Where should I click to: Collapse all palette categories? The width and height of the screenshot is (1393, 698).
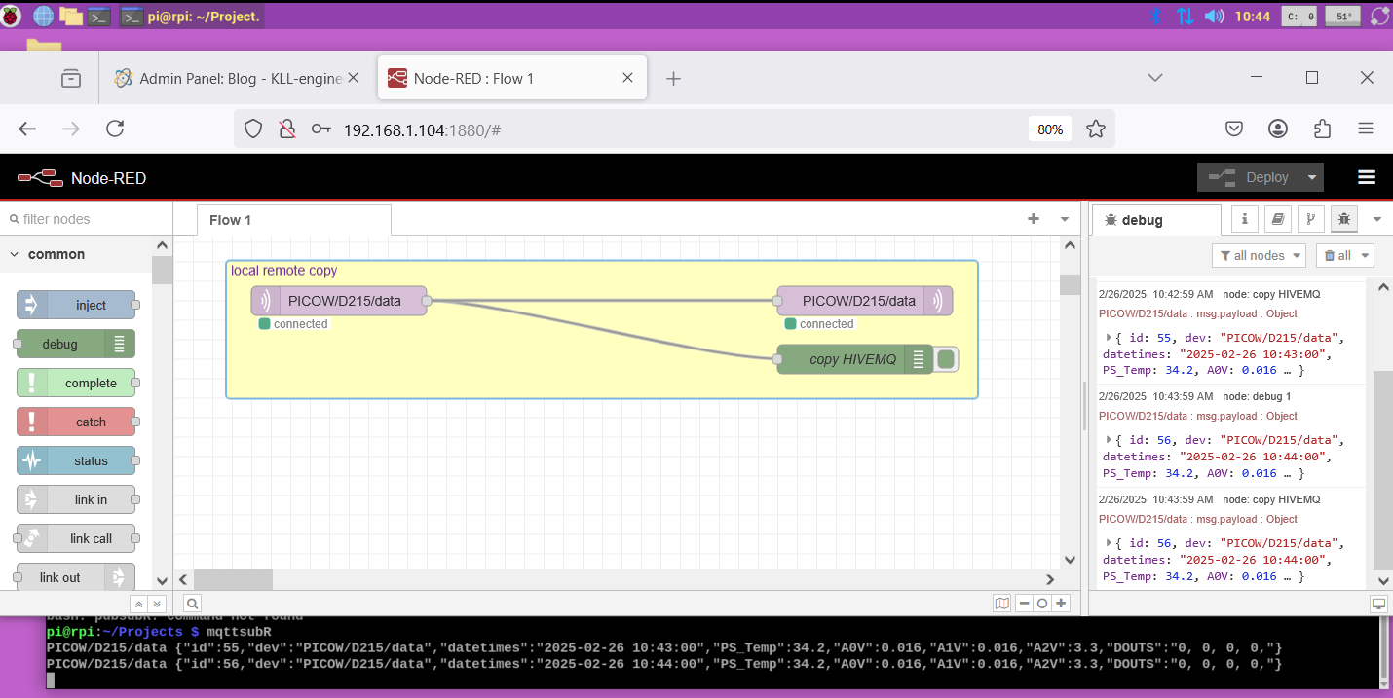pos(138,604)
